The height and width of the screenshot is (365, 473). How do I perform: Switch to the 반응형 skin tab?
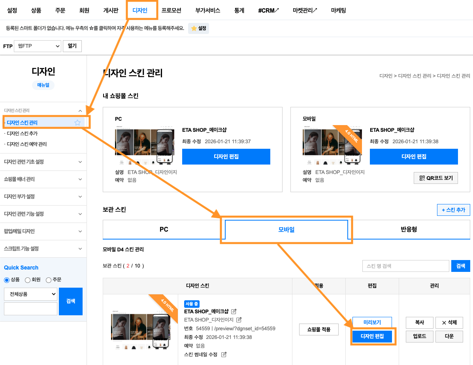point(409,230)
